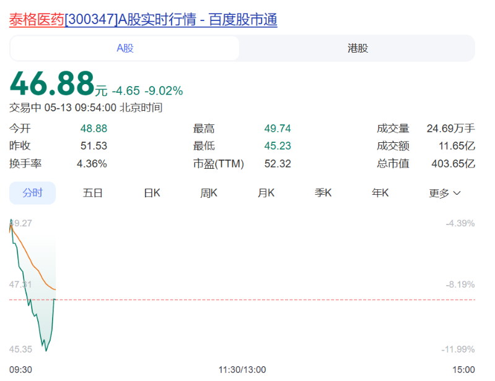This screenshot has height=381, width=495.
Task: Click the 最高 value 49.74
Action: pos(278,129)
